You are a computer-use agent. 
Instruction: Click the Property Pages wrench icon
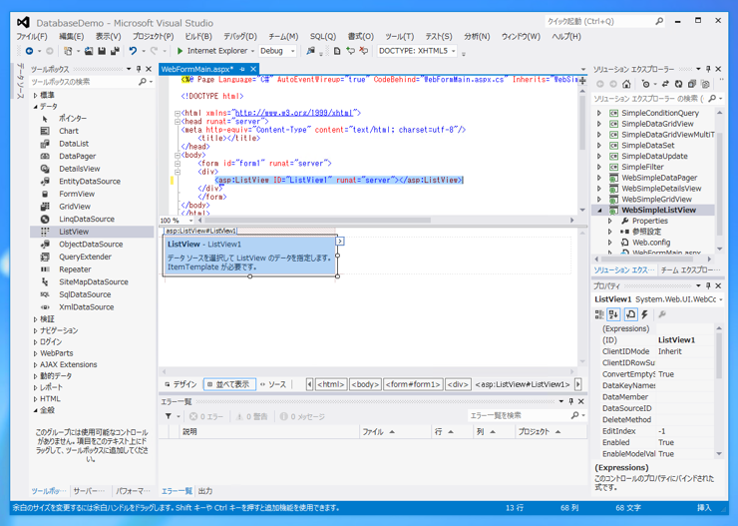[x=662, y=314]
